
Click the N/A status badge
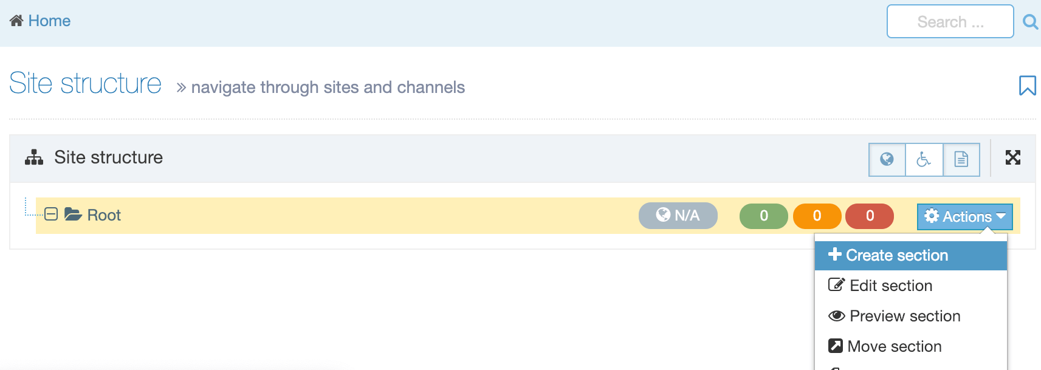tap(678, 216)
